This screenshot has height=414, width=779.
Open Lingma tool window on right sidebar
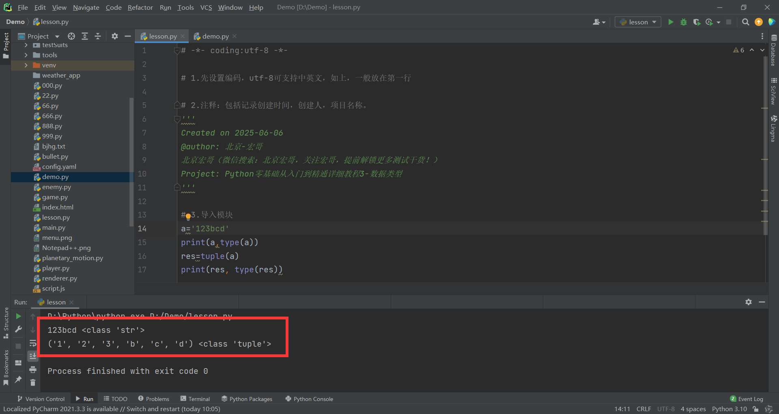click(x=774, y=129)
